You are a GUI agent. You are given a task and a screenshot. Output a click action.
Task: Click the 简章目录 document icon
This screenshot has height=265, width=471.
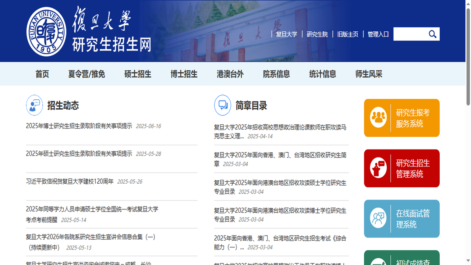[222, 105]
